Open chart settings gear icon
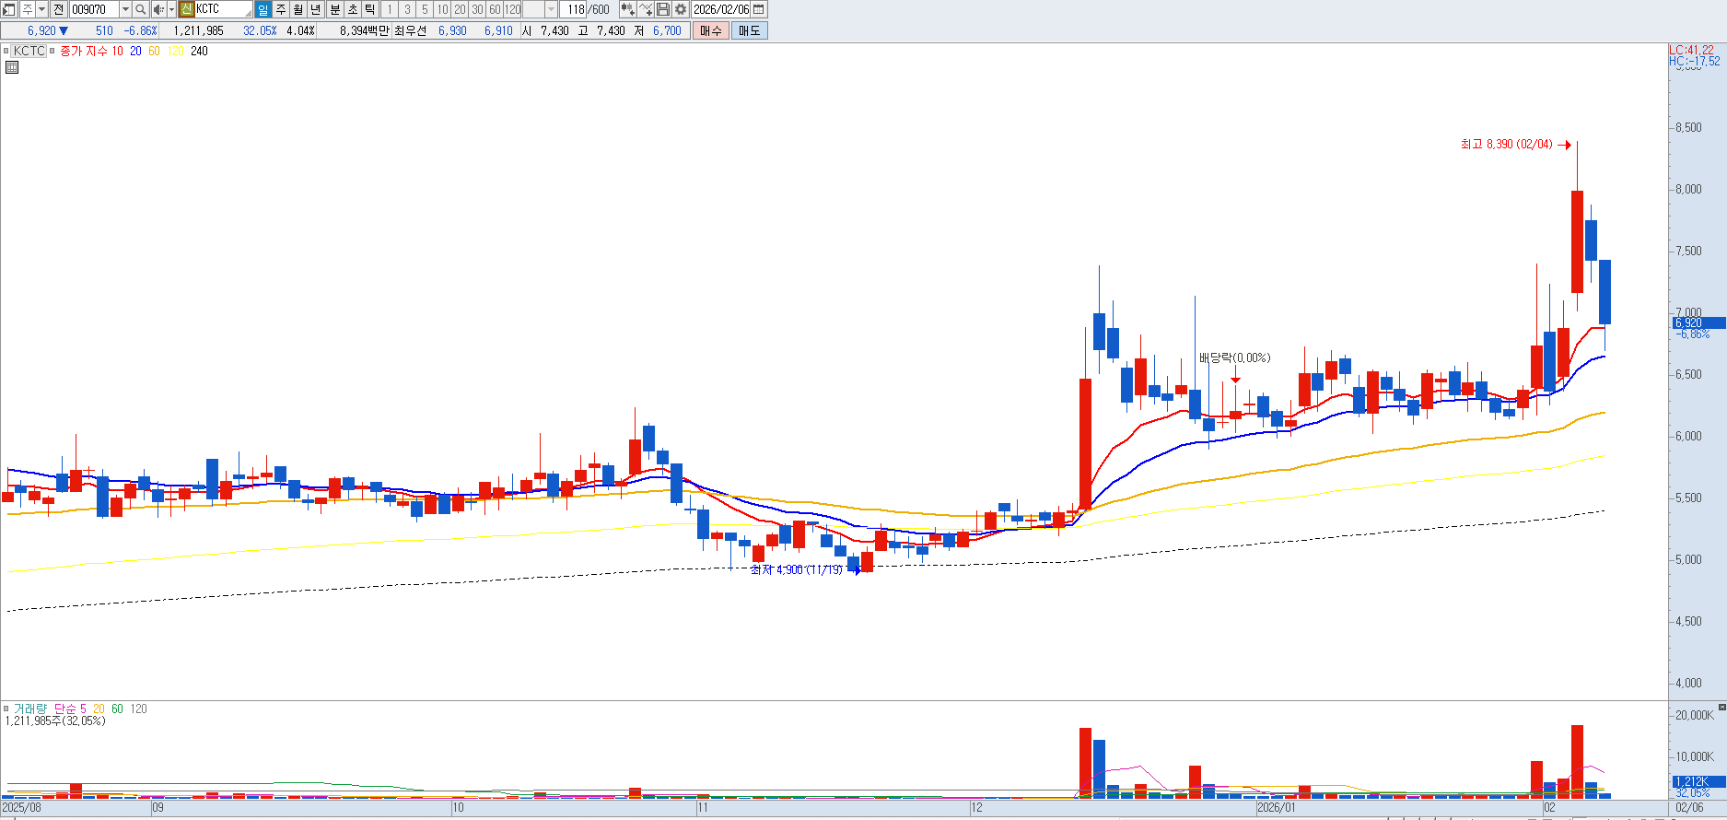 [x=681, y=9]
